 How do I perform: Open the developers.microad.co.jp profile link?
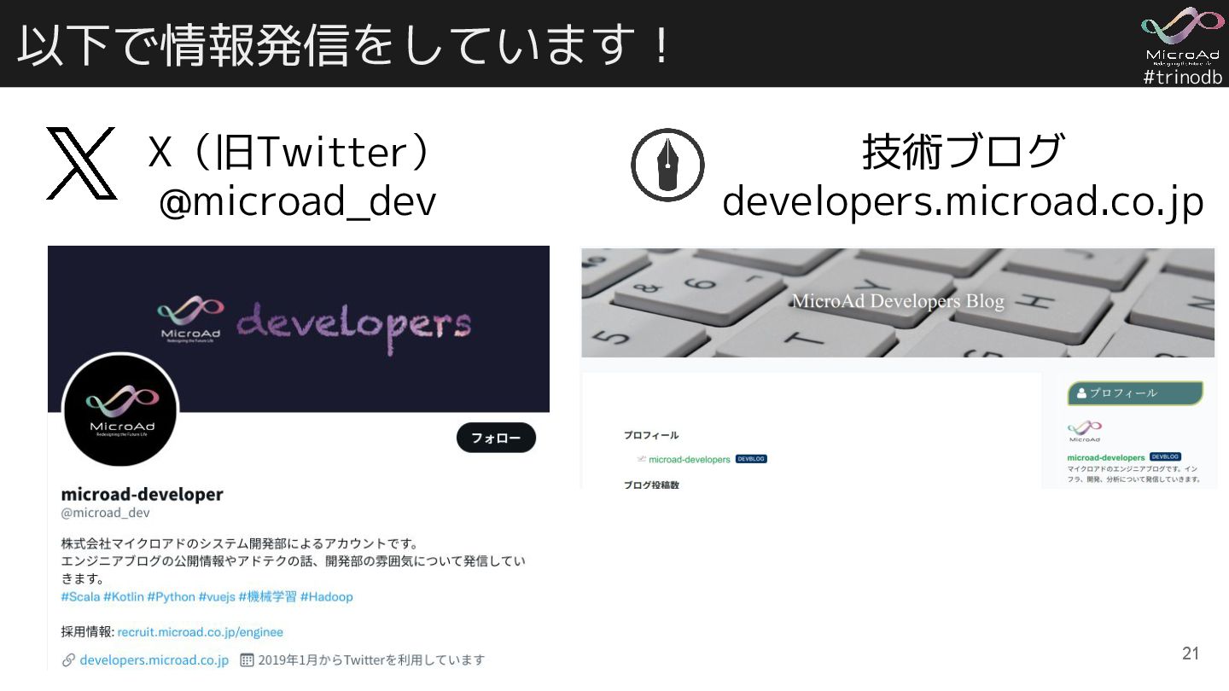tap(154, 659)
